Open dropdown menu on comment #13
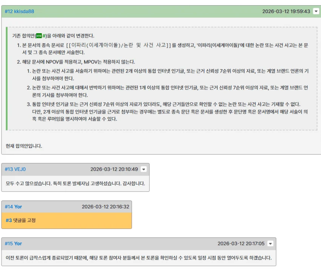The height and width of the screenshot is (270, 321). pyautogui.click(x=144, y=169)
